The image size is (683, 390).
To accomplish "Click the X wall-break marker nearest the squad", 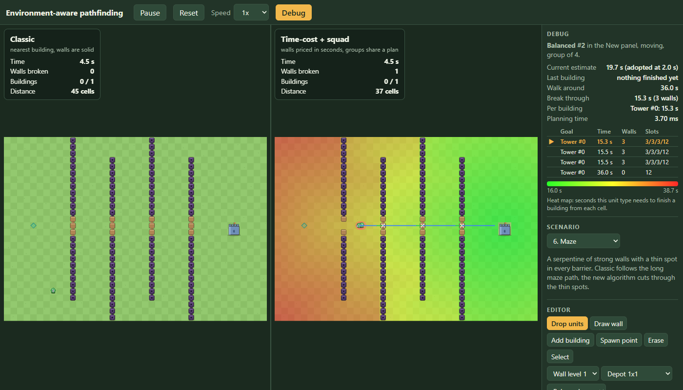I will point(383,226).
